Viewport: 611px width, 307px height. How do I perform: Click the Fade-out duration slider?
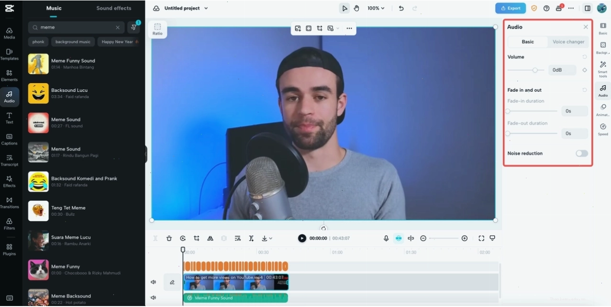(x=532, y=133)
